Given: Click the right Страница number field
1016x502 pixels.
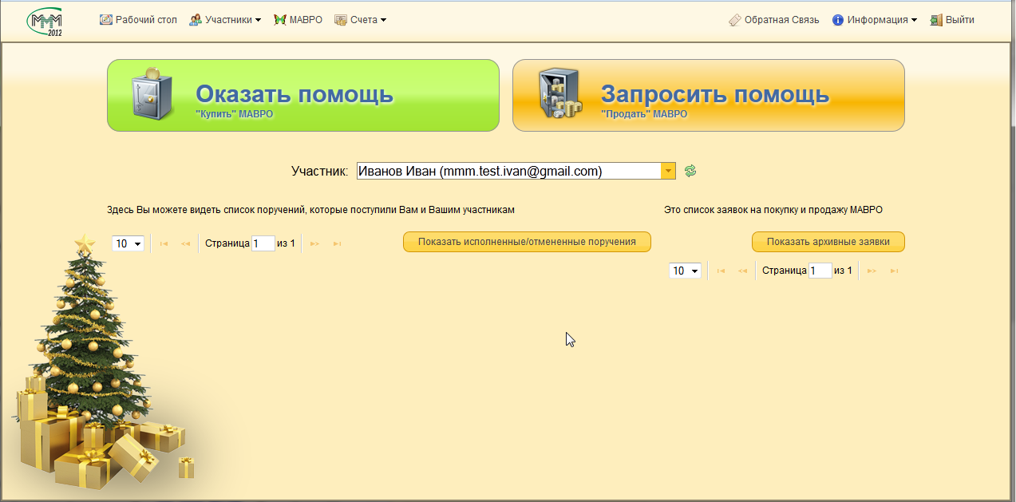Looking at the screenshot, I should (x=820, y=271).
